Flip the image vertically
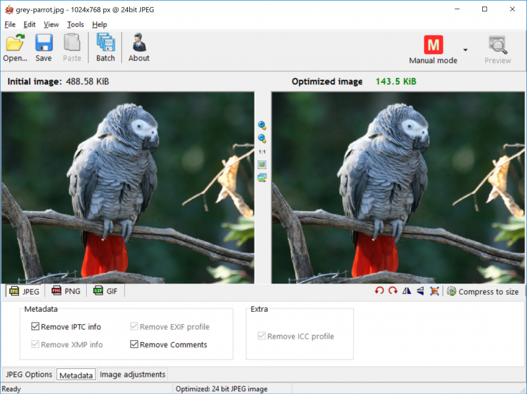 420,291
